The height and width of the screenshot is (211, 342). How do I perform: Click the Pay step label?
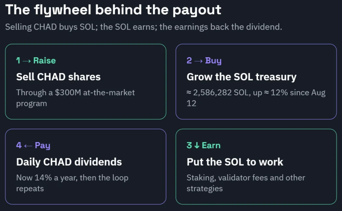pyautogui.click(x=43, y=146)
